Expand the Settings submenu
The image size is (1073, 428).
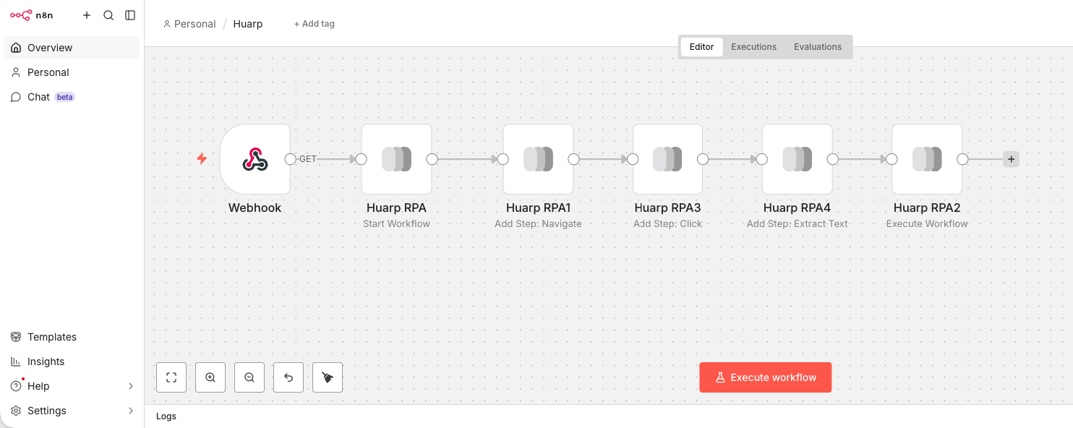pyautogui.click(x=131, y=411)
